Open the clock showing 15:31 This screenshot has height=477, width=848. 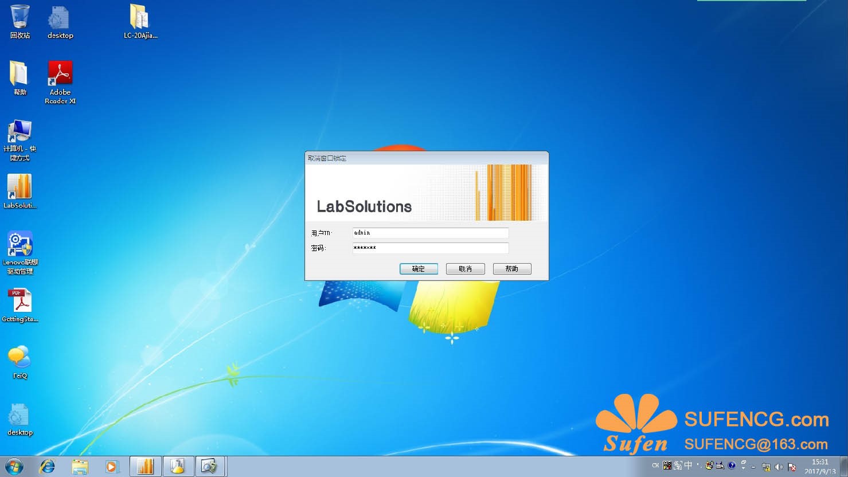click(x=820, y=467)
